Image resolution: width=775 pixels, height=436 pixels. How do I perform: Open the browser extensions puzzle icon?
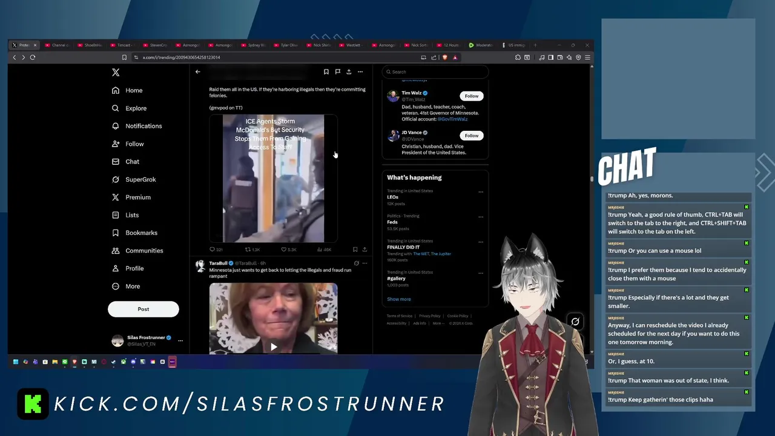(518, 58)
